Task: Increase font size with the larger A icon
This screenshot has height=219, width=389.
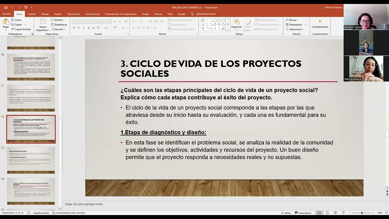Action: tap(115, 22)
